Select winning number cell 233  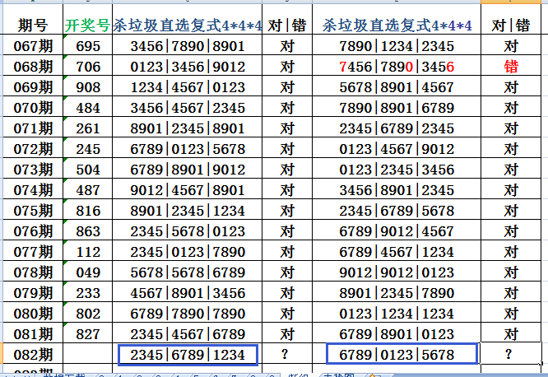[88, 293]
